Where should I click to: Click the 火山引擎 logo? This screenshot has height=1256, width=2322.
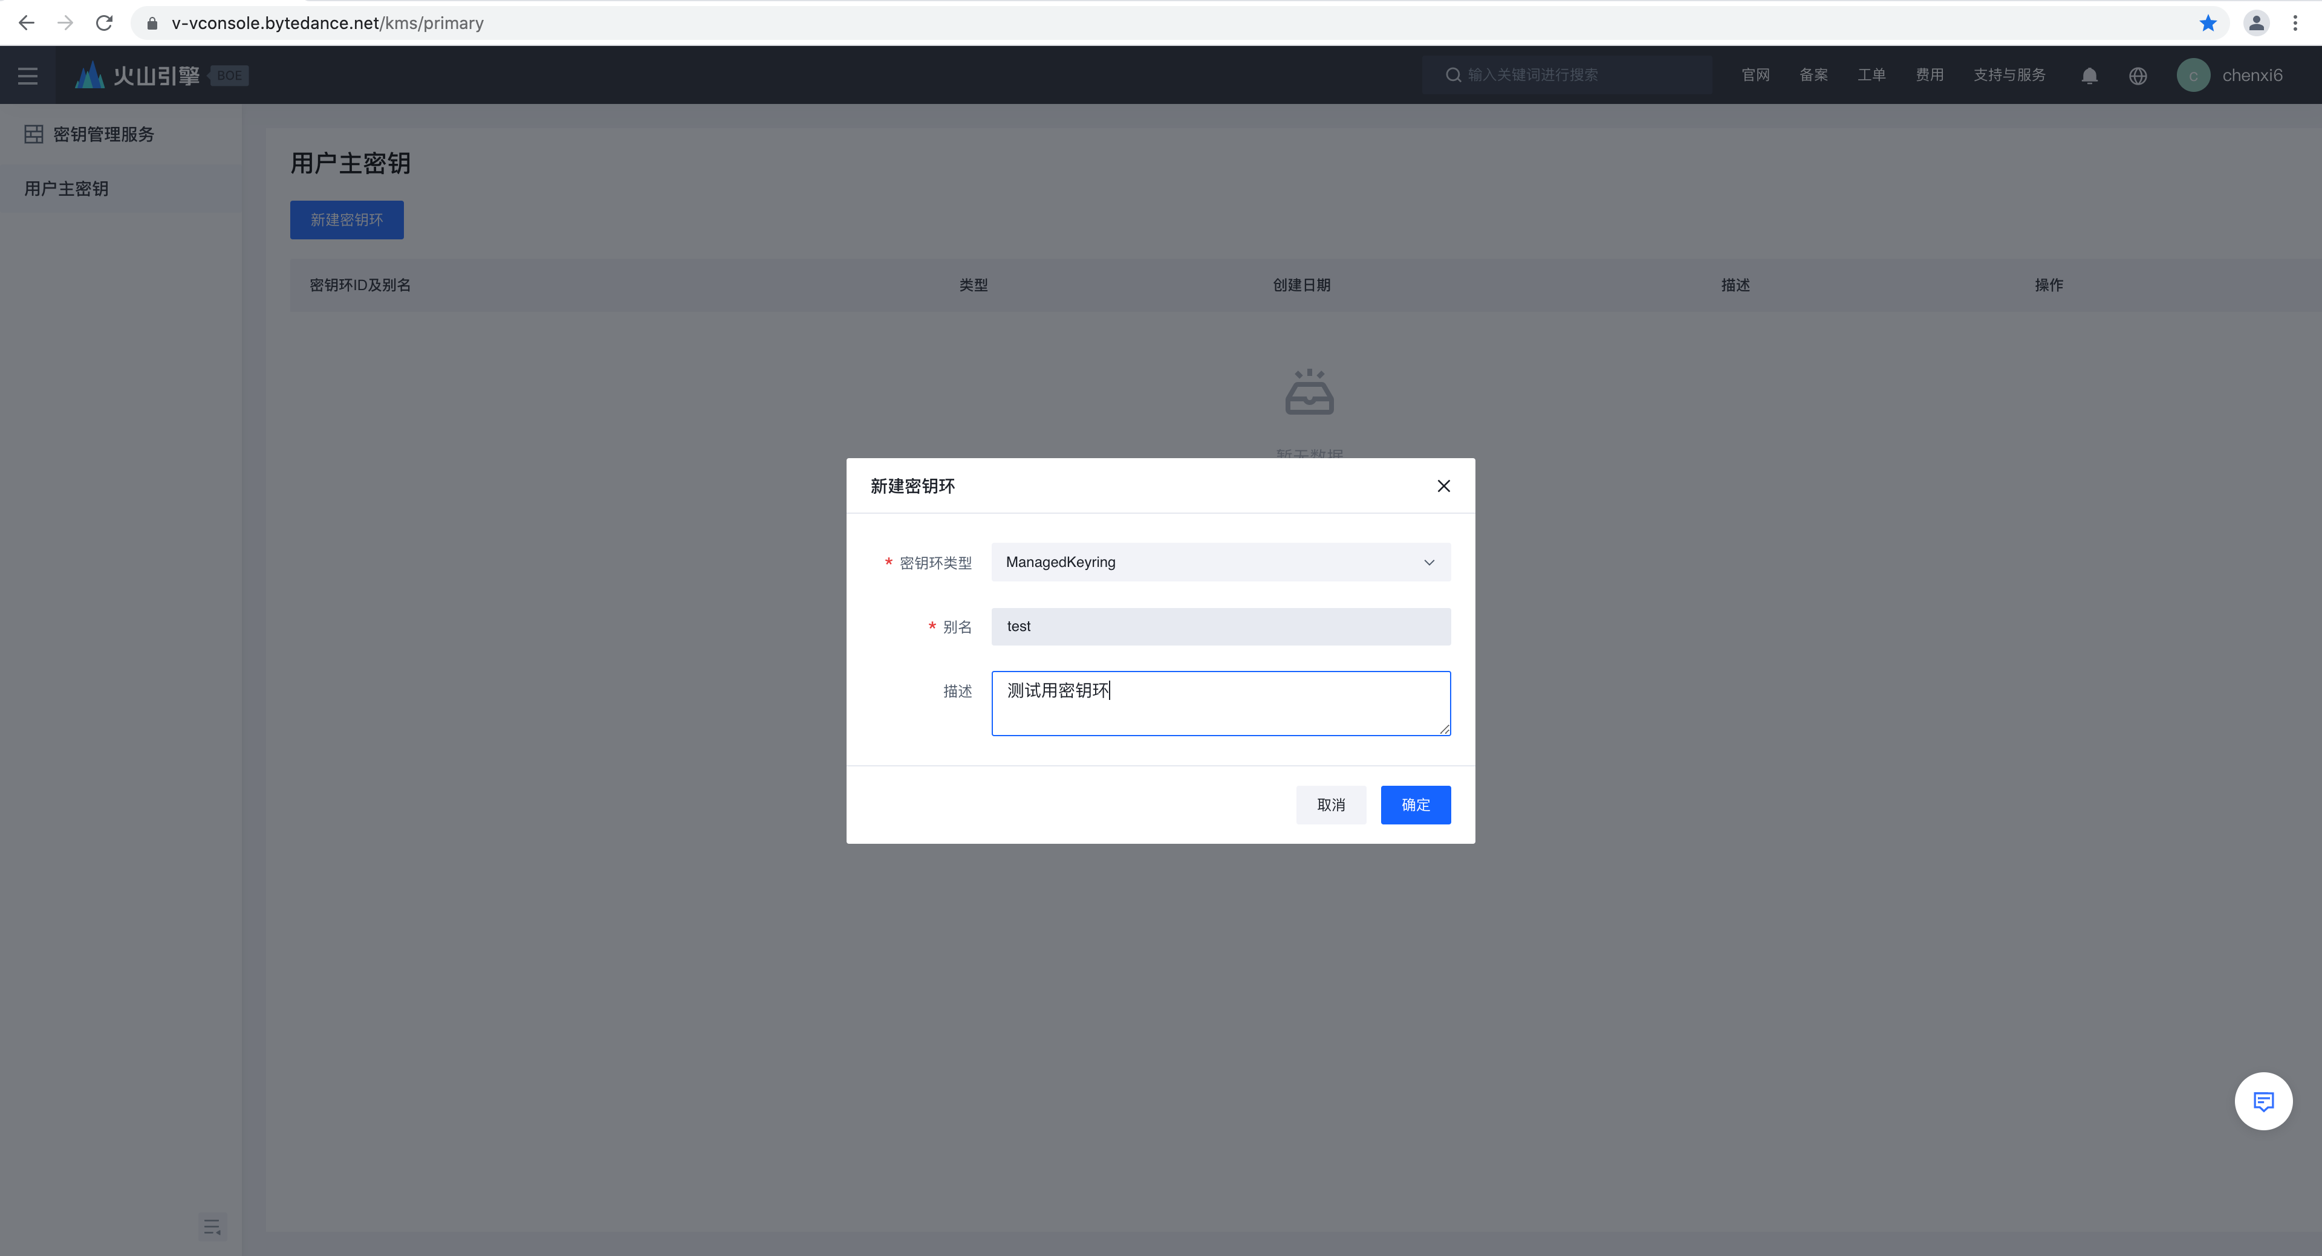[137, 76]
